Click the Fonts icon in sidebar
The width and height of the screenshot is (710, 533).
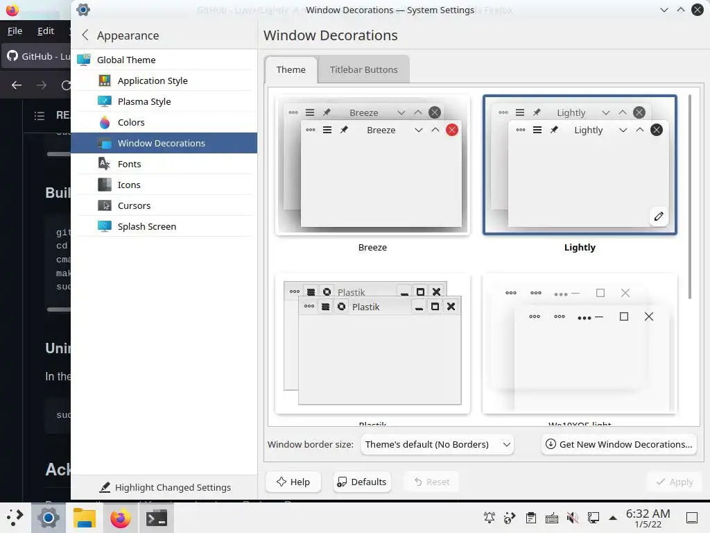click(105, 164)
